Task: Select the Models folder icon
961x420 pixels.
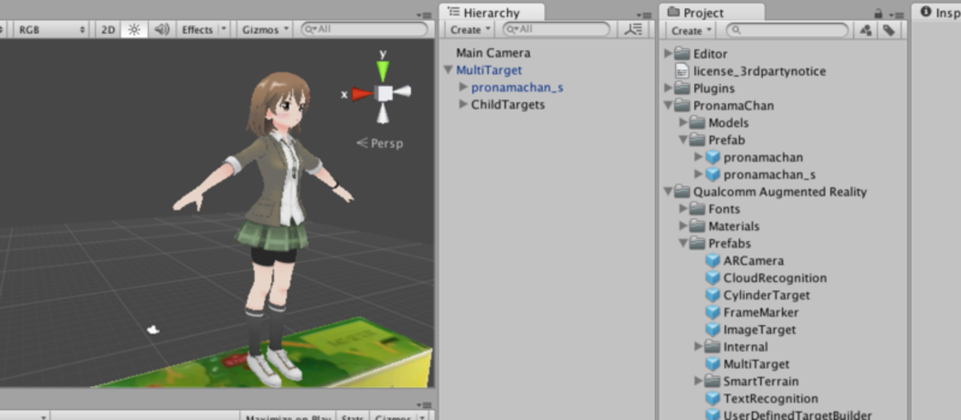Action: [x=697, y=123]
